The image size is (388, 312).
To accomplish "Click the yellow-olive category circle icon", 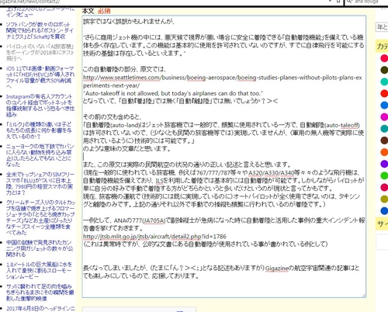I will pos(384,199).
